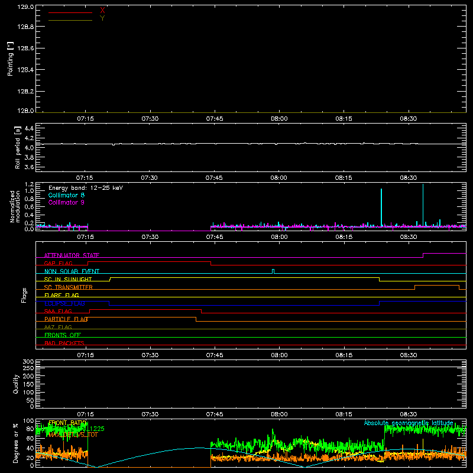Screen dimensions: 473x473
Task: Click the red X legend label
Action: coord(102,11)
